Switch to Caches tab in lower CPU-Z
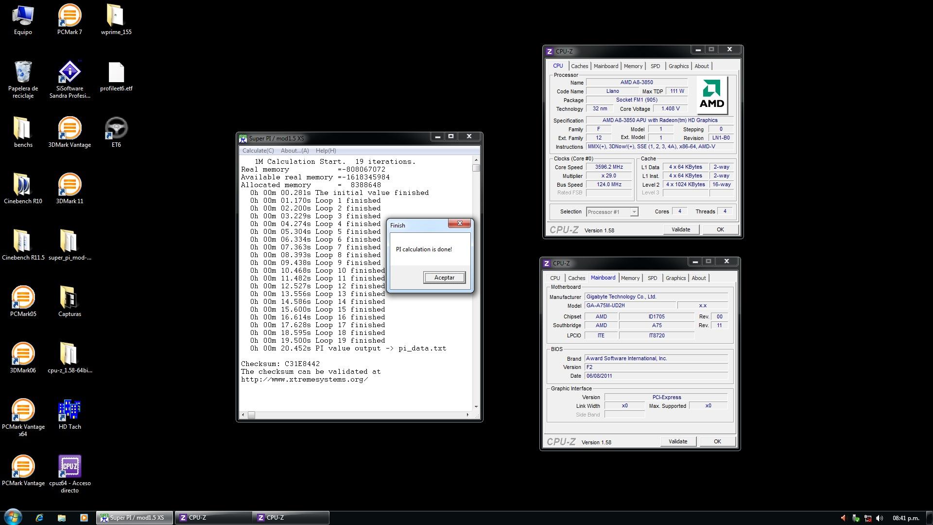 (x=576, y=278)
